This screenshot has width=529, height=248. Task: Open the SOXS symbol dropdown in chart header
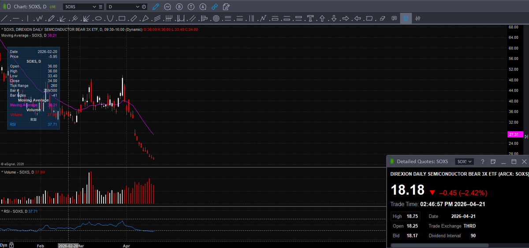(x=95, y=7)
